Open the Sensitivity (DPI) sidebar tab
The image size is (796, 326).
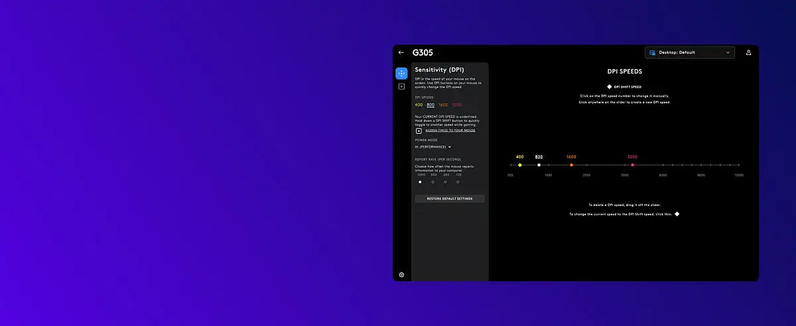point(401,73)
